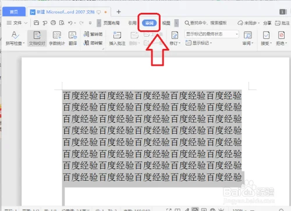Click the Undo arrow icon
The image size is (291, 211).
pyautogui.click(x=70, y=23)
